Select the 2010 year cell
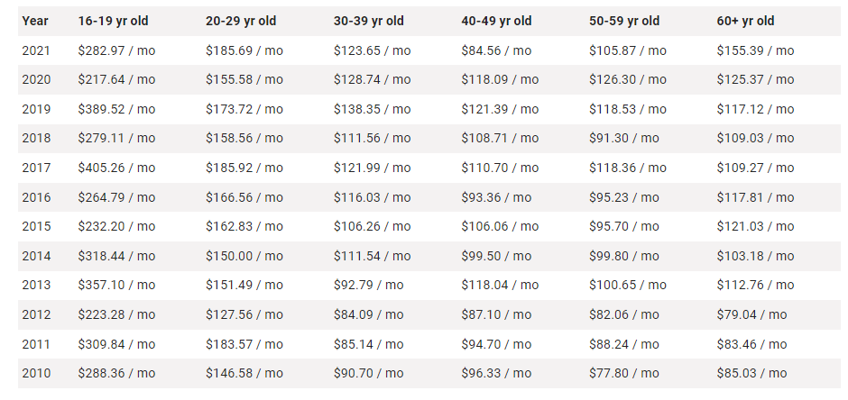 click(36, 373)
